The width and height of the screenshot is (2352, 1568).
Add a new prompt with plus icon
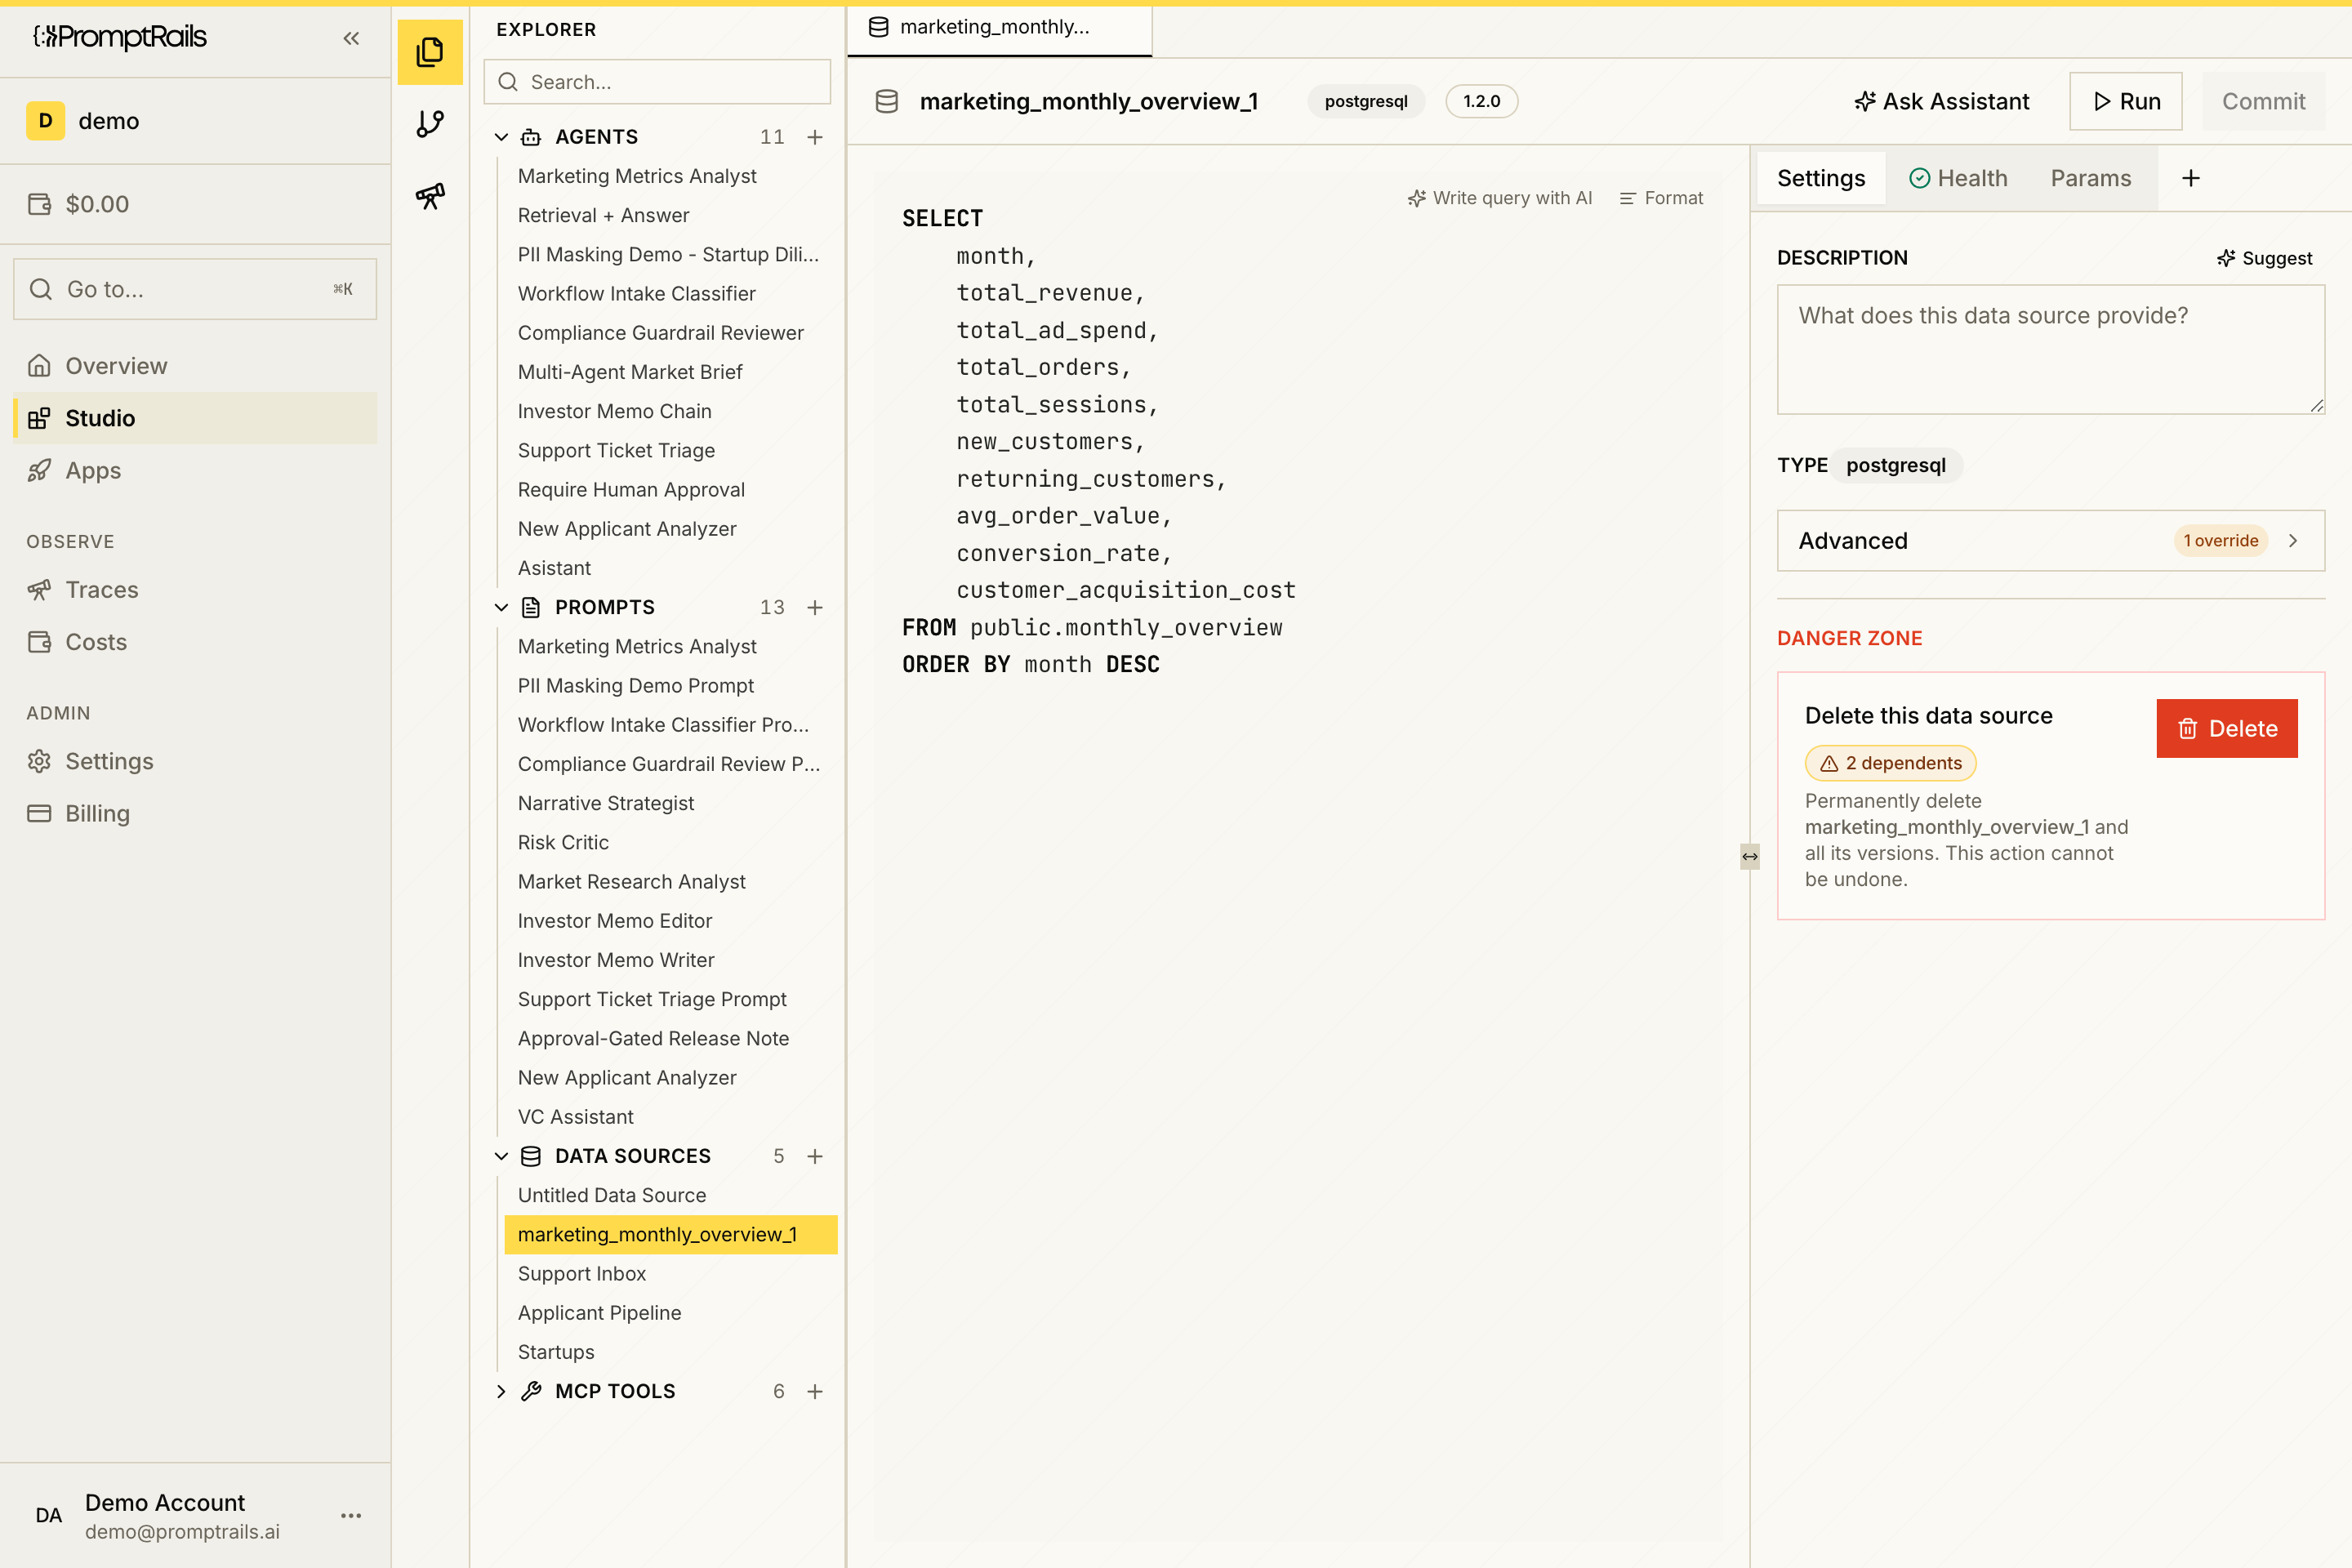pyautogui.click(x=815, y=607)
